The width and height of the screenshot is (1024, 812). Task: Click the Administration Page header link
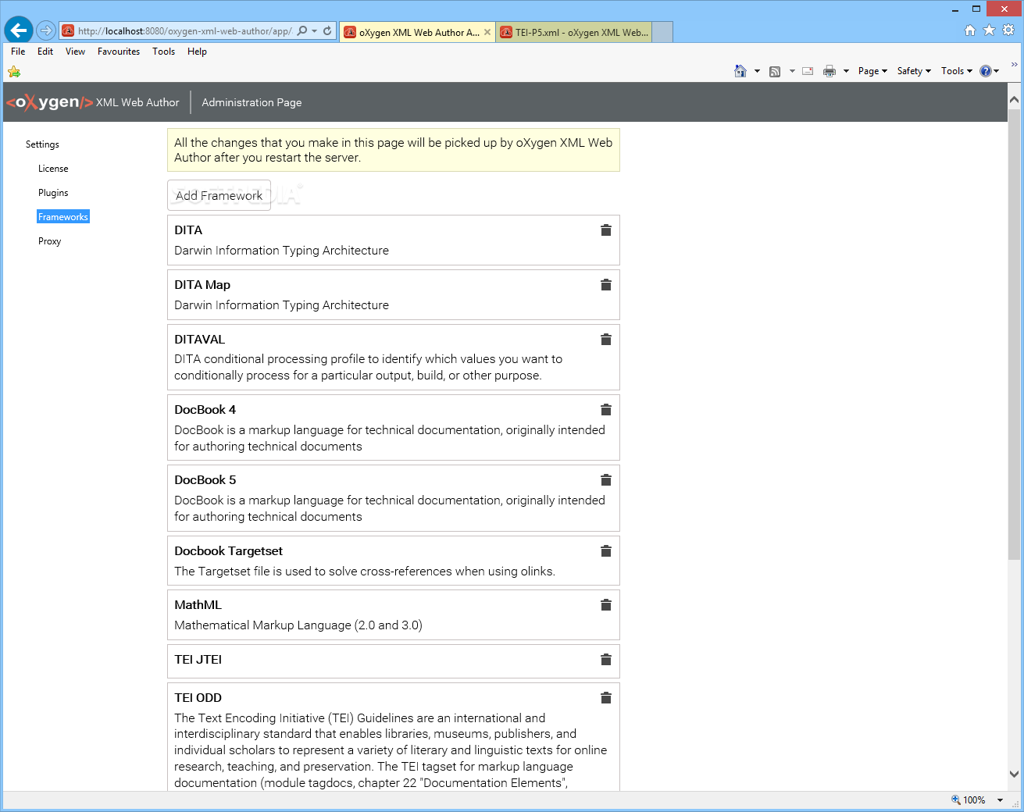click(252, 102)
